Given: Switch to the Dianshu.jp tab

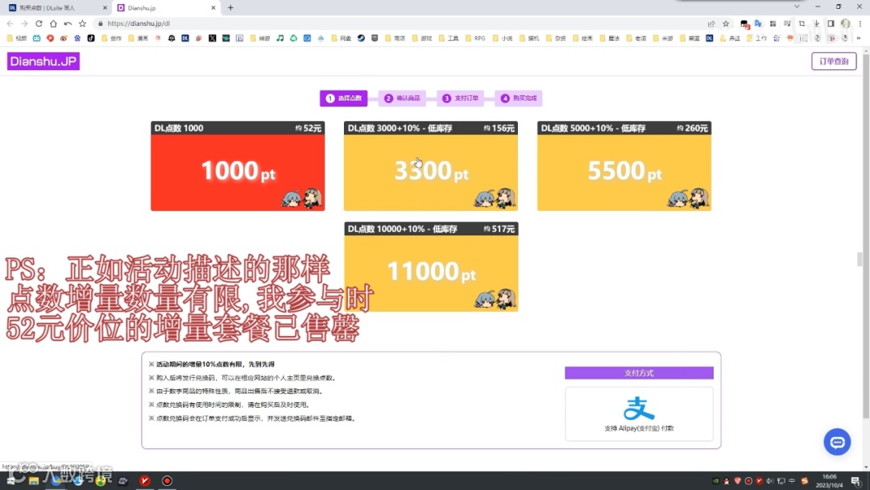Looking at the screenshot, I should click(x=165, y=8).
